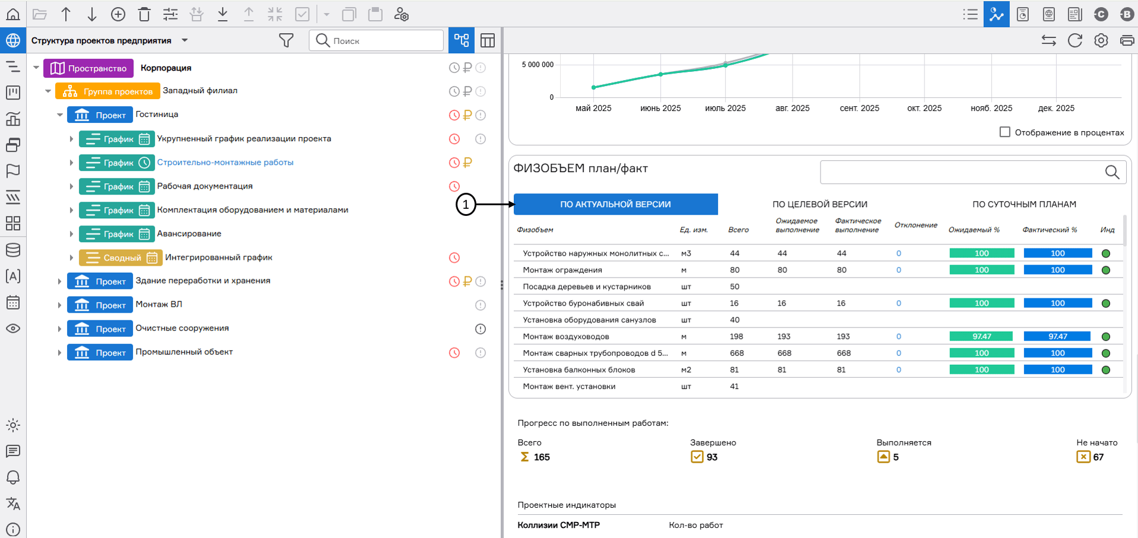
Task: Switch to table view icon
Action: pyautogui.click(x=487, y=40)
